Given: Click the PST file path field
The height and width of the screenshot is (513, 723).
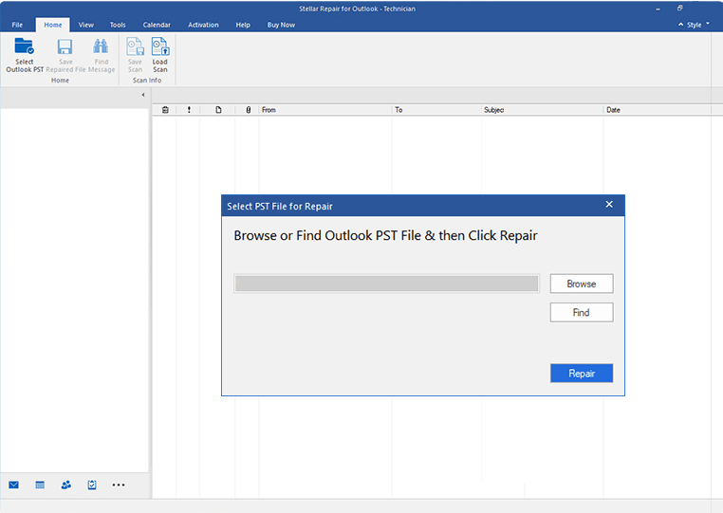Looking at the screenshot, I should click(x=386, y=284).
